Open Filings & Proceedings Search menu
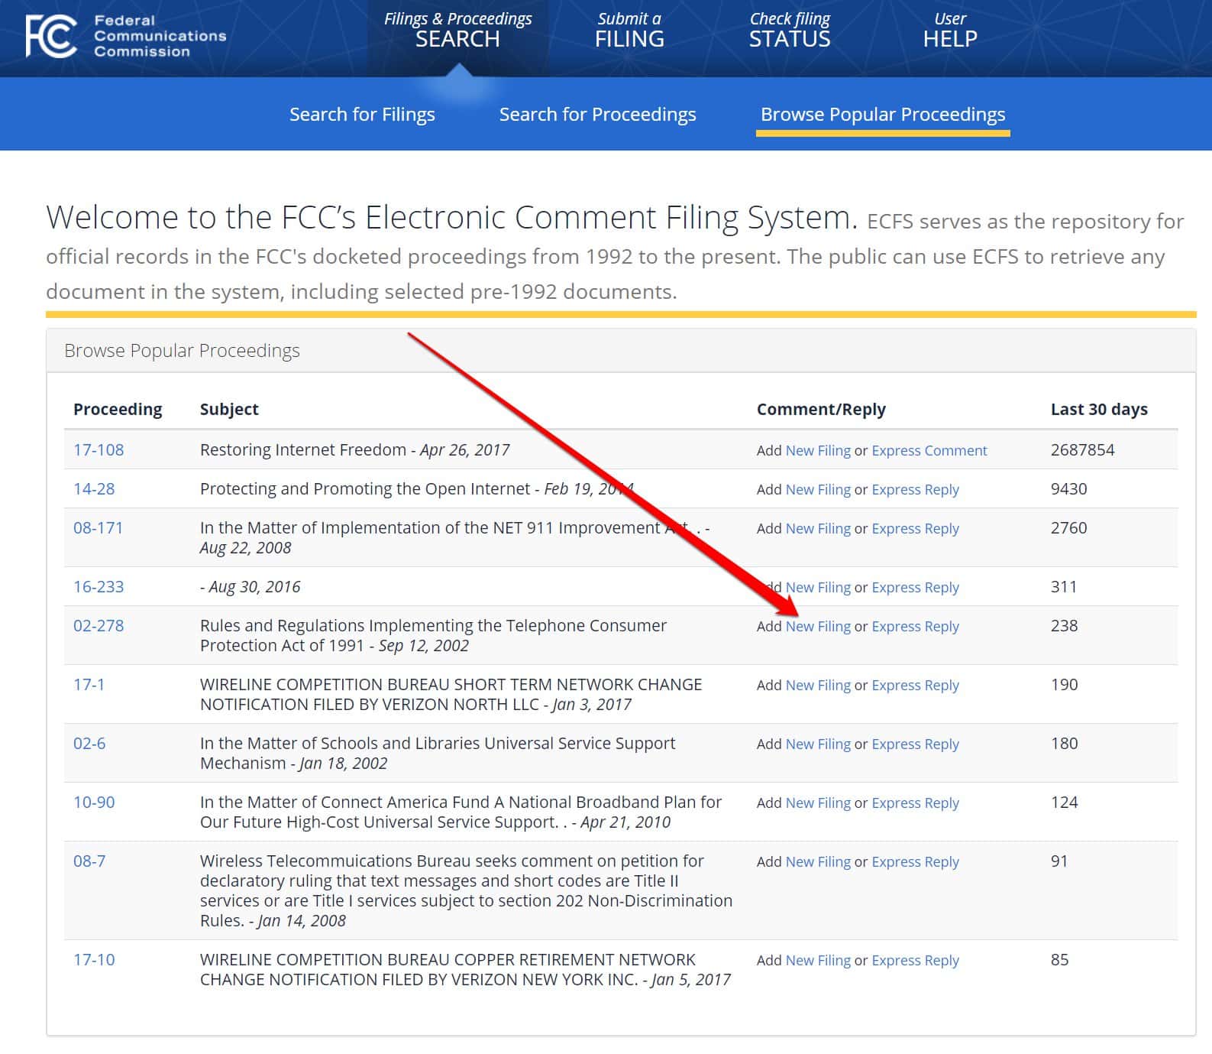1212x1054 pixels. click(457, 31)
